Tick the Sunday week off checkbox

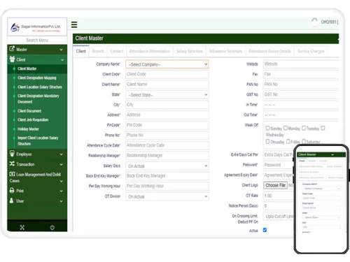point(267,128)
